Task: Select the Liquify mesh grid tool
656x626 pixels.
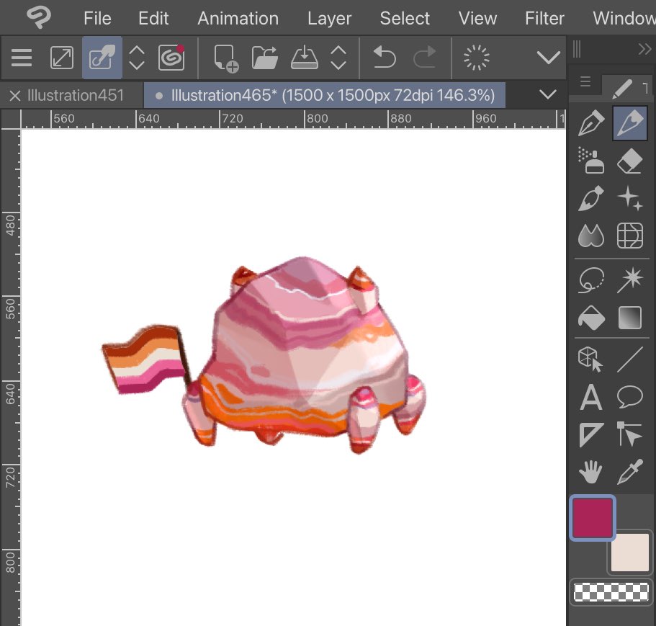Action: point(629,236)
